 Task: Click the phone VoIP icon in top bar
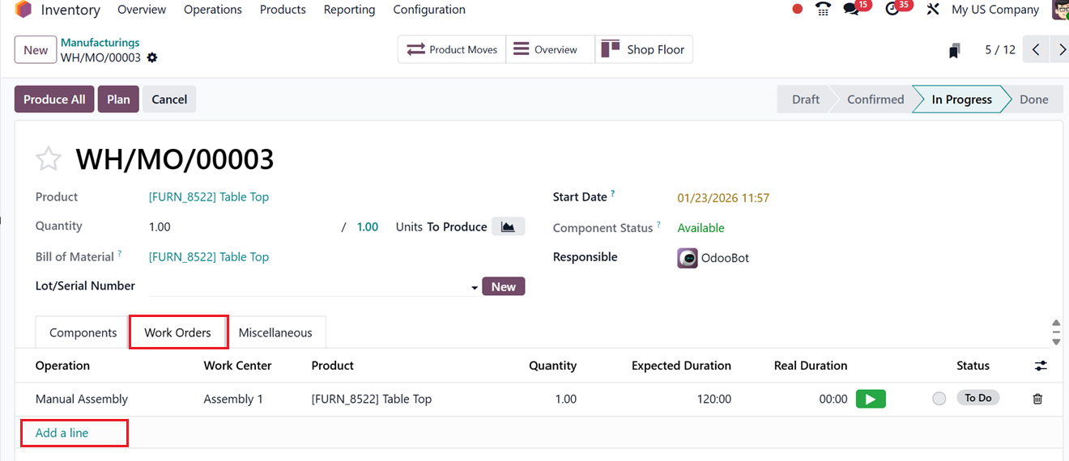(824, 10)
